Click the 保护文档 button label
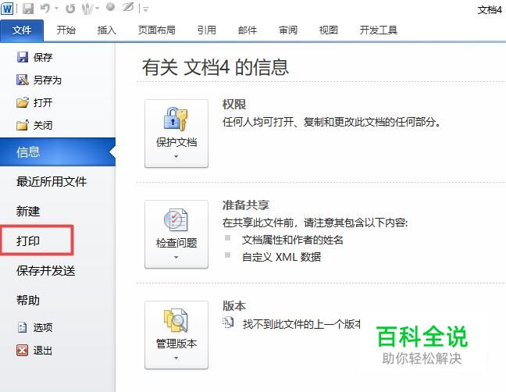506x392 pixels. (x=176, y=142)
